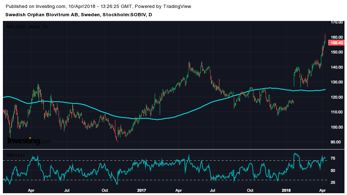Click the first Jul label on time axis
The width and height of the screenshot is (347, 195).
(x=67, y=190)
